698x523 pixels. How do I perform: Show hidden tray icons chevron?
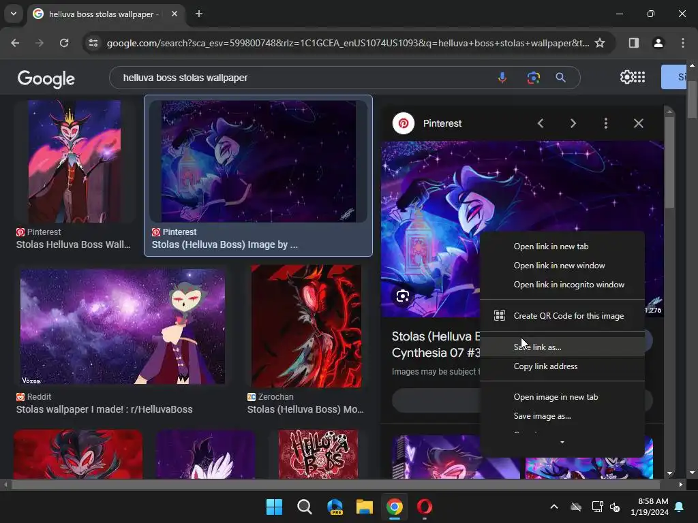tap(554, 507)
